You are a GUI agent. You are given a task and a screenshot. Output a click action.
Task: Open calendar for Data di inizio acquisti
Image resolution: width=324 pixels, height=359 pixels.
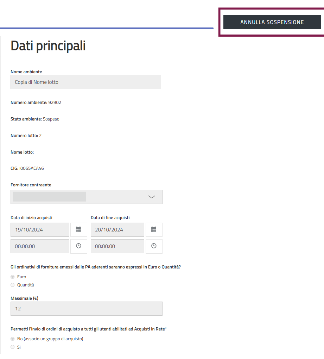78,230
